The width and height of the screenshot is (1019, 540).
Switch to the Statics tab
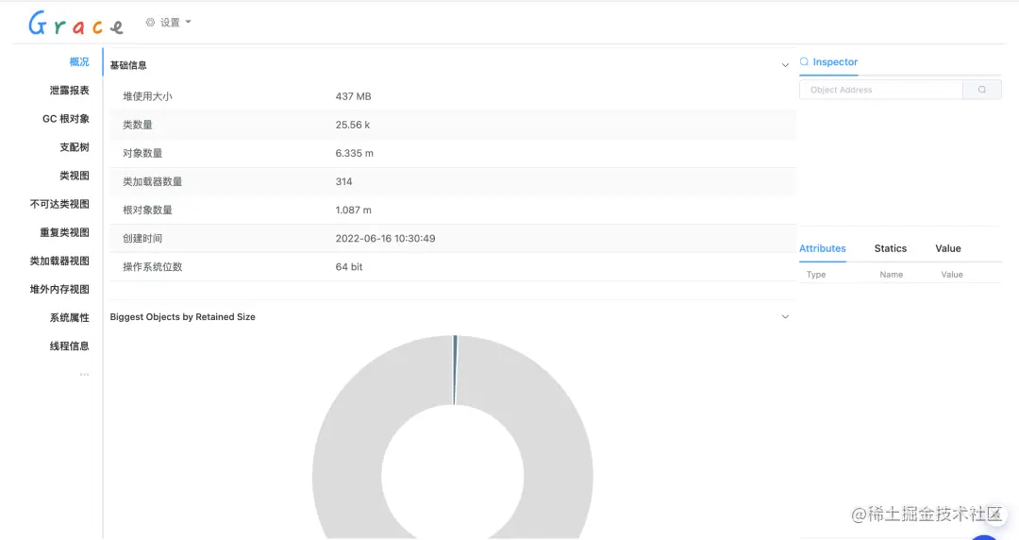tap(891, 248)
